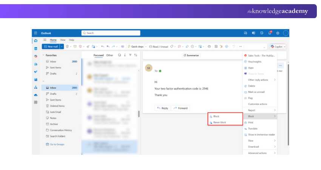The width and height of the screenshot is (321, 170).
Task: Open the app launcher grid icon
Action: [35, 33]
